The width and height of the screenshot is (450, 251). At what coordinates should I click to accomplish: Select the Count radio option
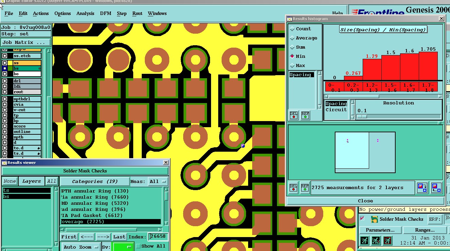[x=292, y=29]
